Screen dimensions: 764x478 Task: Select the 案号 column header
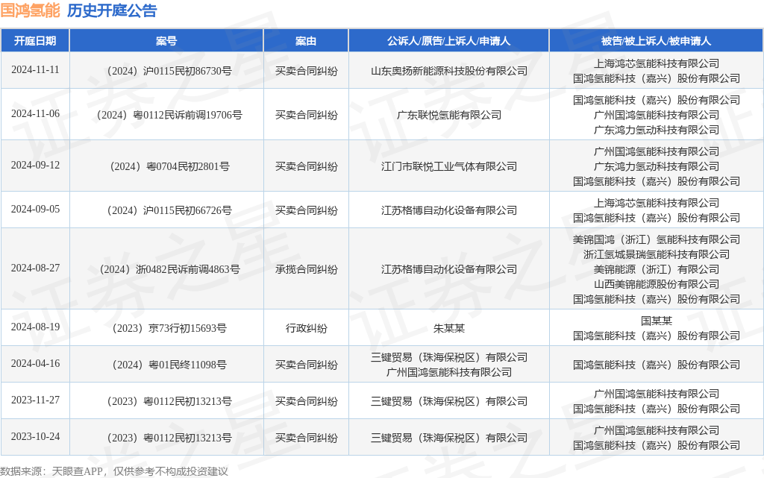166,41
